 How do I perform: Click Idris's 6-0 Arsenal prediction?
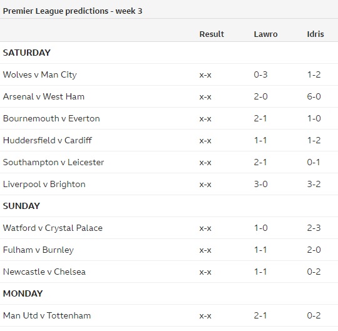pyautogui.click(x=314, y=96)
